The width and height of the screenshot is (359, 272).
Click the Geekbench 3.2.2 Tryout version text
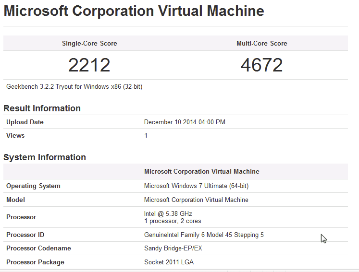coord(74,87)
